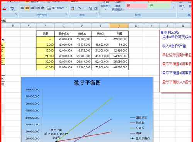This screenshot has width=193, height=142.
Task: Select the sales cell with 8,000
Action: point(46,45)
